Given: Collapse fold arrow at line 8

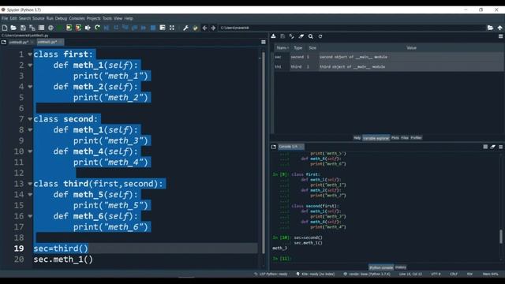Looking at the screenshot, I should point(30,129).
